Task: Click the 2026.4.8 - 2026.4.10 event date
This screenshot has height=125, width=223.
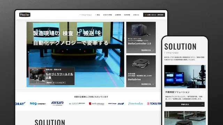Action: [x=53, y=70]
